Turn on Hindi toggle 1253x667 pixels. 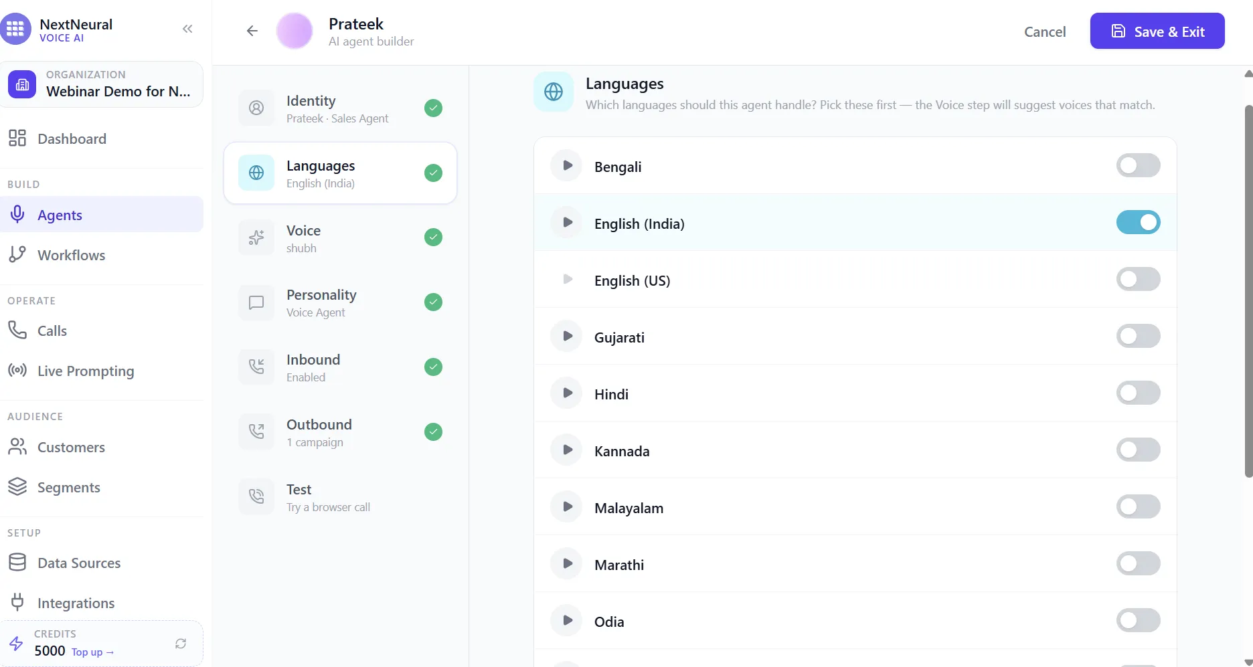tap(1138, 393)
